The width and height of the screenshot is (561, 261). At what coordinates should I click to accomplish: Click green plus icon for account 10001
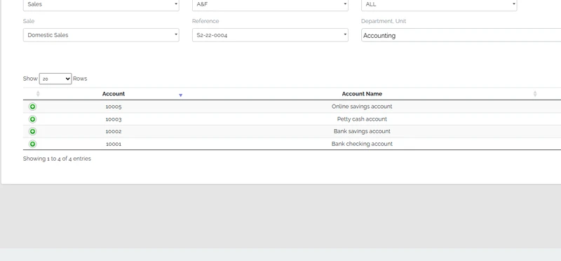click(32, 144)
